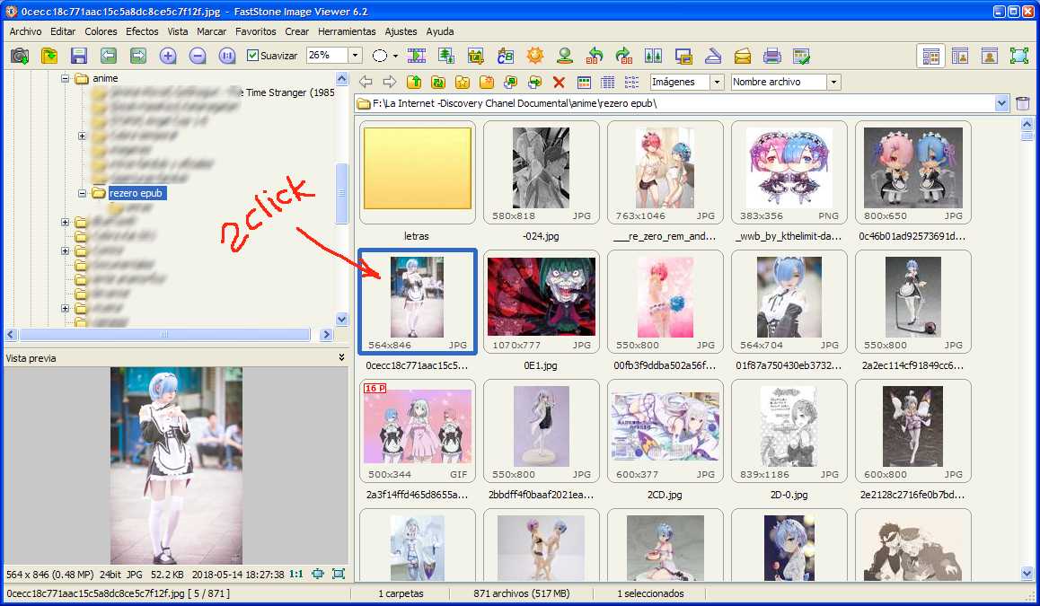The image size is (1040, 606).
Task: Click the gray forward navigation arrow
Action: 390,83
